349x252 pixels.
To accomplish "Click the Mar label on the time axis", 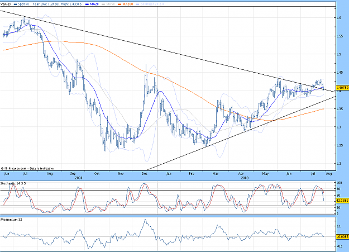I will pos(215,174).
